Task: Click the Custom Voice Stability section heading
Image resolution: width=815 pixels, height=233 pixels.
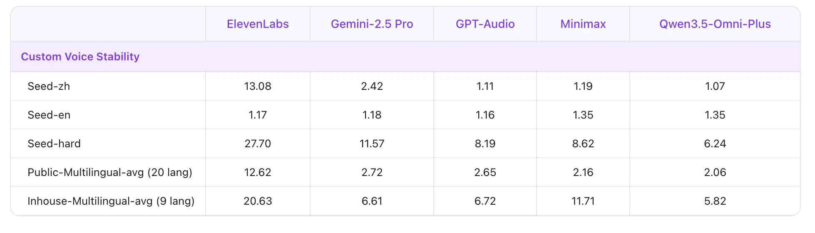Action: (x=80, y=57)
